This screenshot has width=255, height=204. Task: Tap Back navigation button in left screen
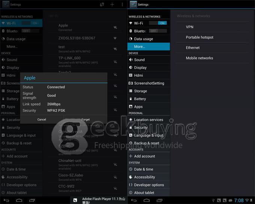pyautogui.click(x=6, y=200)
